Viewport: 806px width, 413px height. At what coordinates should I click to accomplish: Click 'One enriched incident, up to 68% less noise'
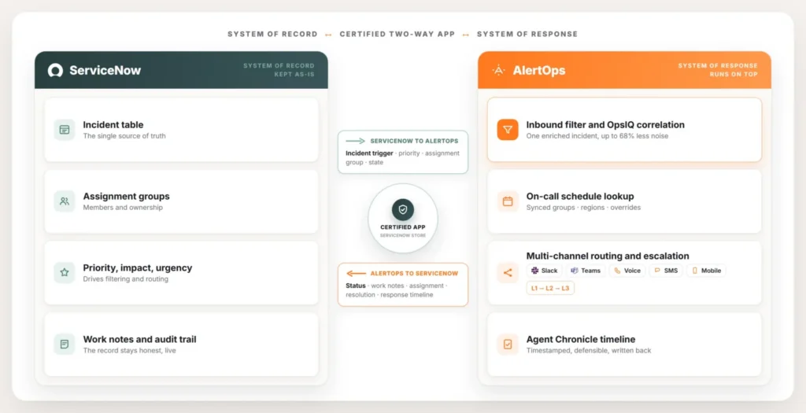597,136
